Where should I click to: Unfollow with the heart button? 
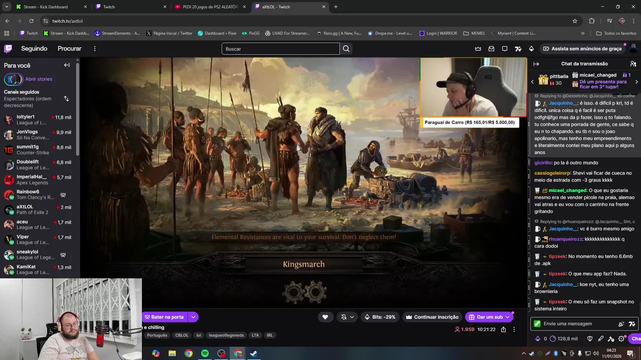click(x=325, y=317)
